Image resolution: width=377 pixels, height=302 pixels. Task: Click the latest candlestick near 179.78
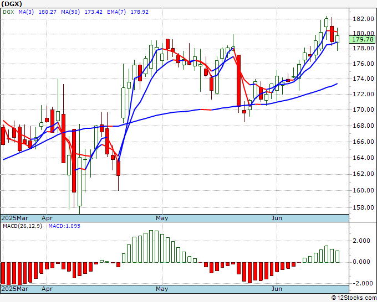click(337, 39)
